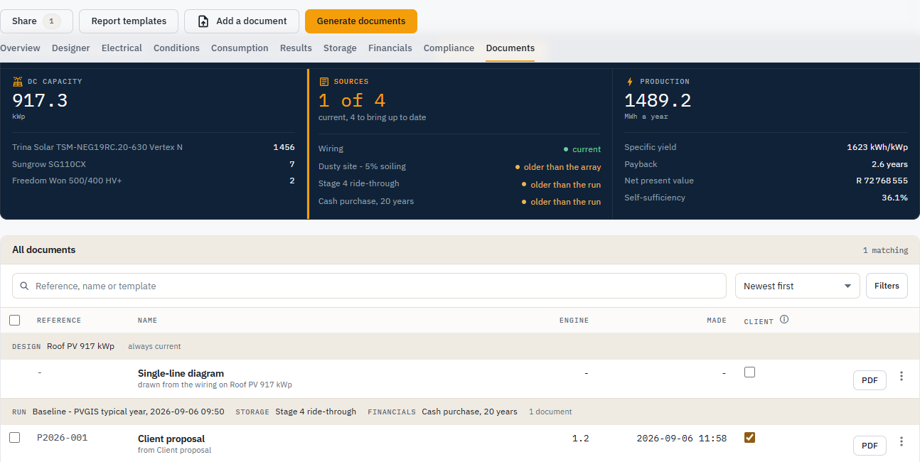Image resolution: width=920 pixels, height=462 pixels.
Task: Click the upload icon in Add a document
Action: tap(203, 21)
